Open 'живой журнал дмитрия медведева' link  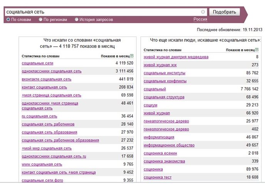pos(176,57)
